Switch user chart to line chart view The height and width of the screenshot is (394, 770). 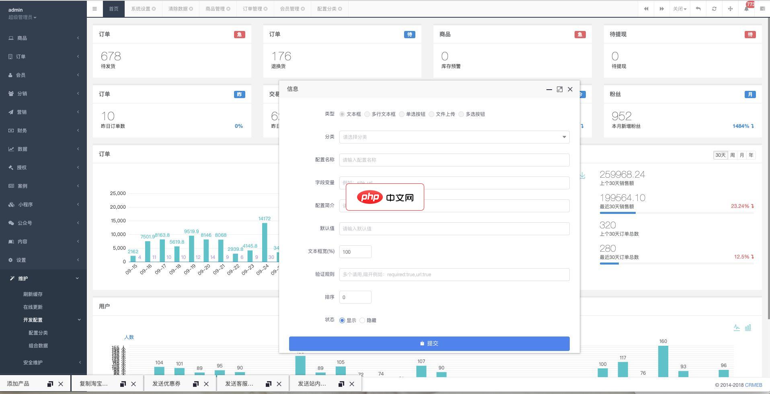(x=737, y=327)
